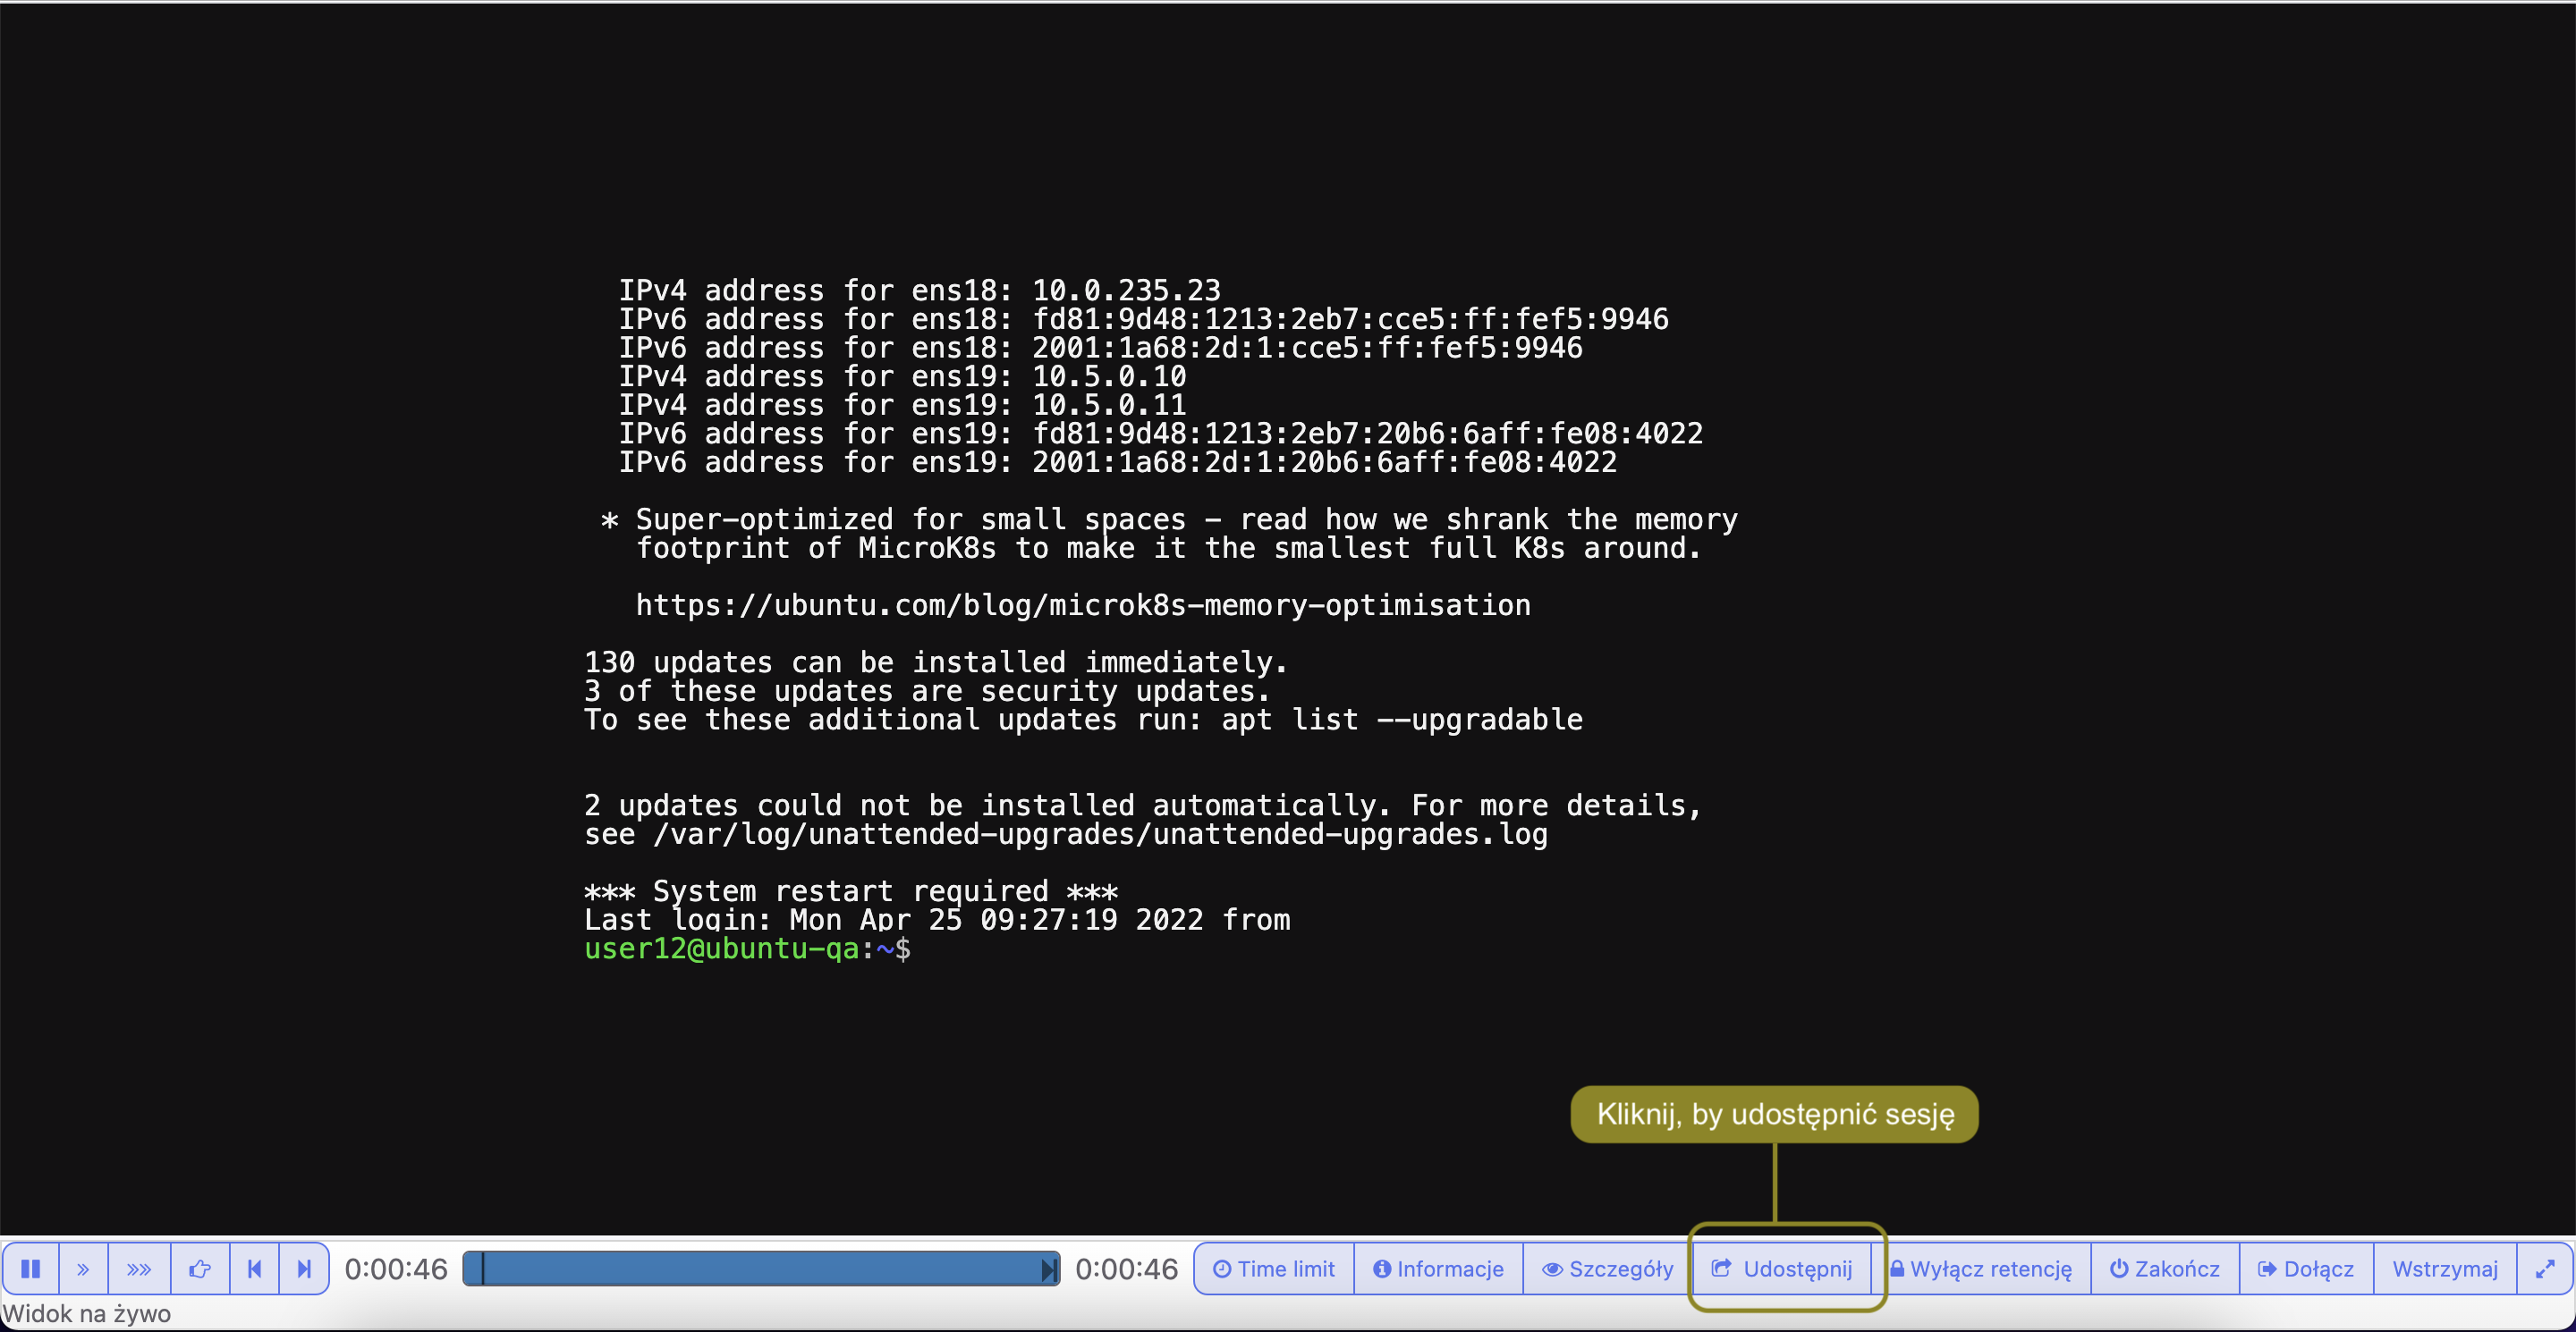Click the elapsed time 0:00:46 on the left
This screenshot has height=1332, width=2576.
coord(396,1268)
